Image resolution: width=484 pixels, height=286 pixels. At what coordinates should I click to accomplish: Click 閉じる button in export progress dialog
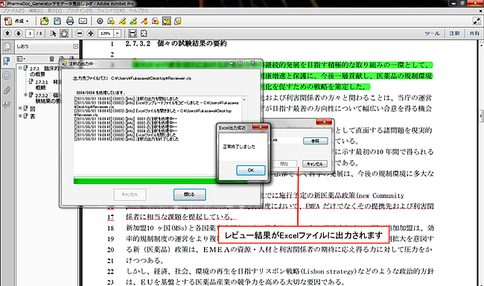(x=190, y=194)
